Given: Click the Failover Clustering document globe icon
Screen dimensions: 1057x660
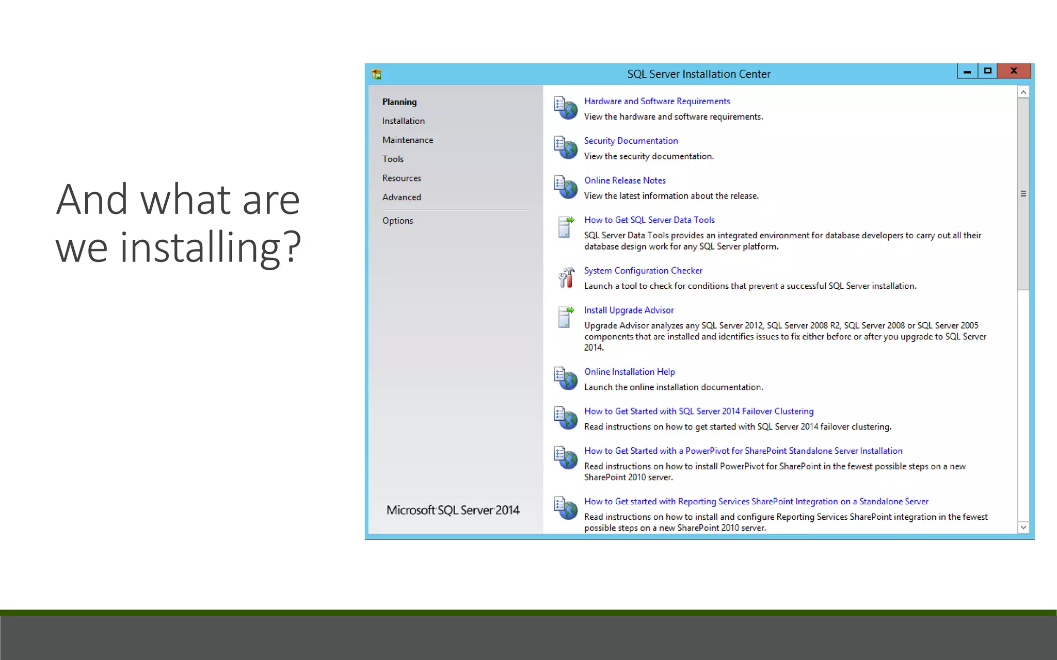Looking at the screenshot, I should [x=566, y=418].
